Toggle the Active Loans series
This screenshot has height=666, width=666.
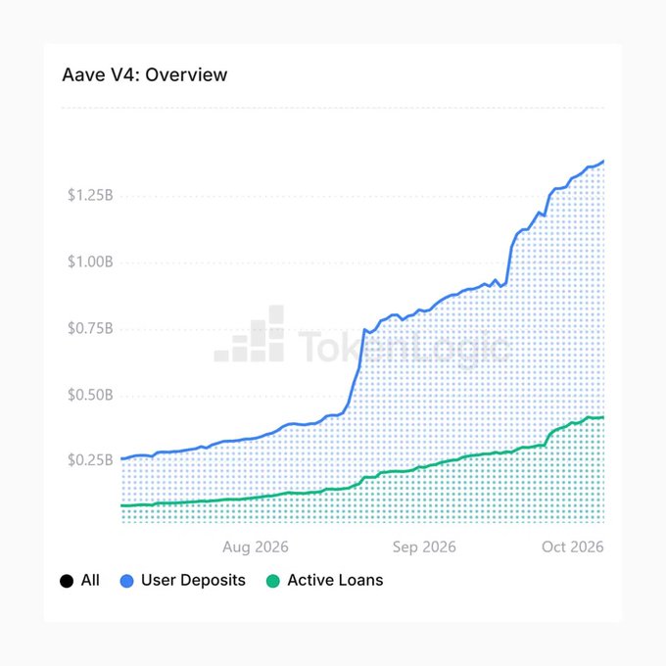click(x=325, y=580)
